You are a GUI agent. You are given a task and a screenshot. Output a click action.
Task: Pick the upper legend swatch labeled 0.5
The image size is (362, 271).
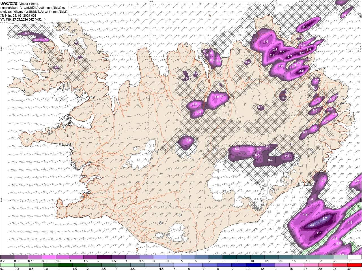[49, 257]
